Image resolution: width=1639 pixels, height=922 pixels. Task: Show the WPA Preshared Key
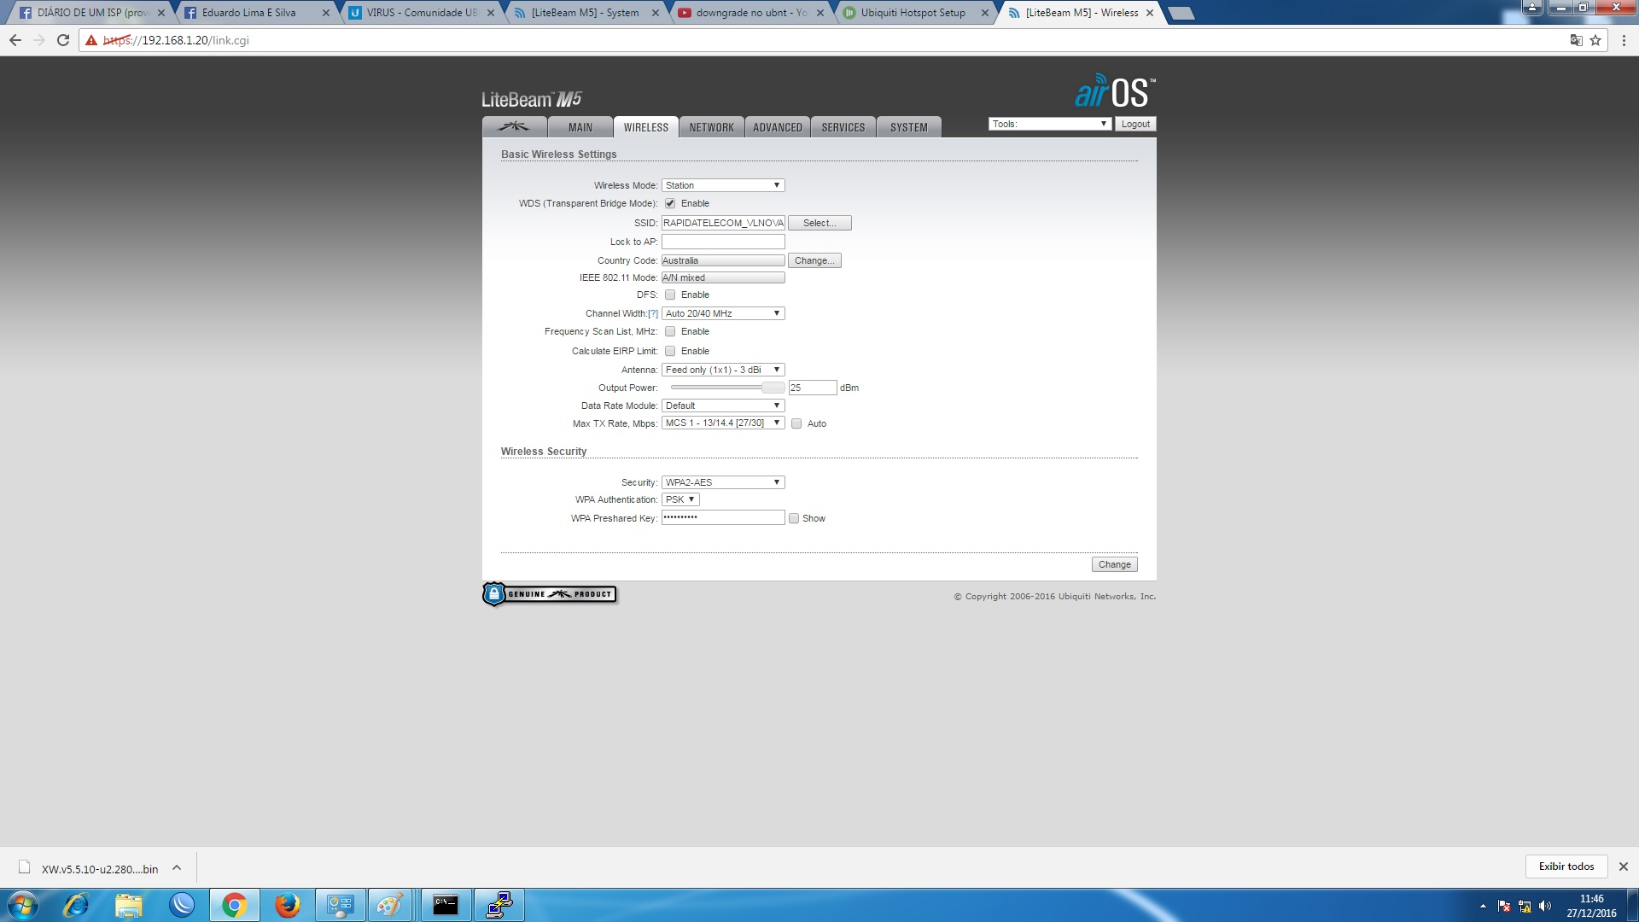[x=794, y=518]
